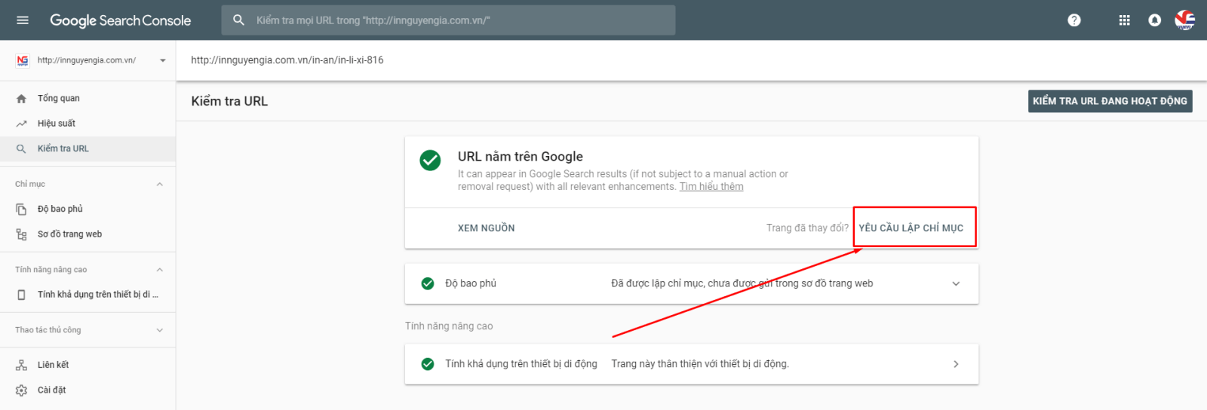
Task: Click YÊU CẦU LẬP CHỈ MỤC
Action: tap(911, 228)
